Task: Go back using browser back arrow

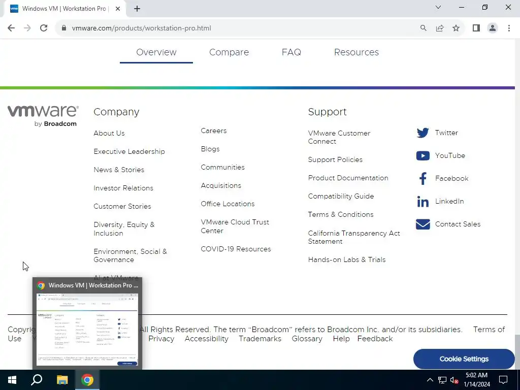Action: click(x=11, y=28)
